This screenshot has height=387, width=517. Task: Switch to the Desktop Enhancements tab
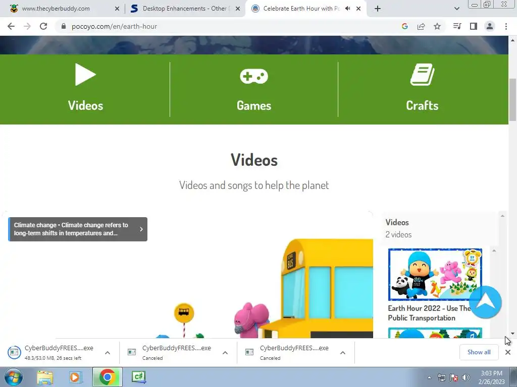185,9
